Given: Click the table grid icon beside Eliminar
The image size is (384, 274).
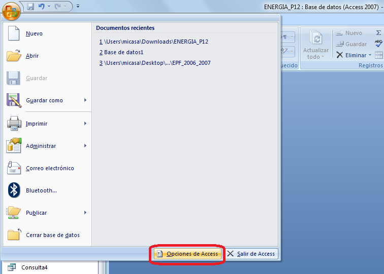Looking at the screenshot, I should [x=378, y=55].
